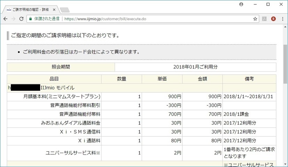Image resolution: width=288 pixels, height=167 pixels.
Task: Click the page vertical scrollbar thumb
Action: (285, 64)
